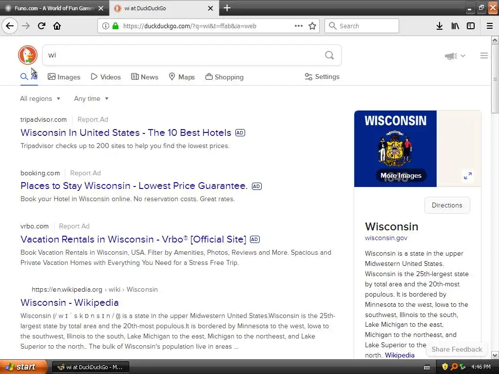Open search Settings
The height and width of the screenshot is (374, 499).
[x=322, y=76]
